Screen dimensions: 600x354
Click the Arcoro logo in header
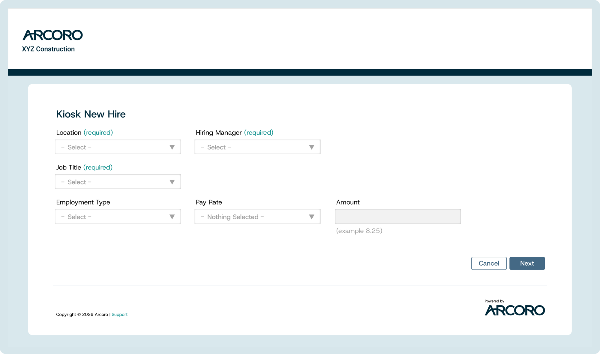[x=52, y=35]
